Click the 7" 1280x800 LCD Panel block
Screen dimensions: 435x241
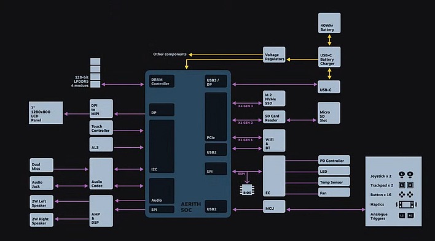click(x=46, y=113)
